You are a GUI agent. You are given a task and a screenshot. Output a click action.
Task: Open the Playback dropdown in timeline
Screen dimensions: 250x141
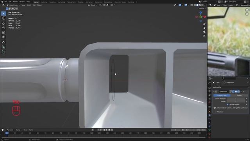tap(11, 130)
